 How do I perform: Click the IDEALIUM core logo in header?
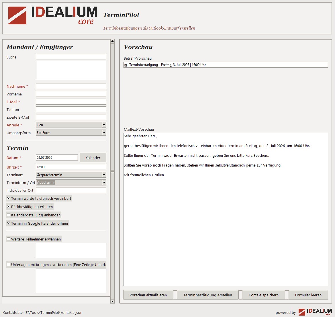tap(52, 15)
